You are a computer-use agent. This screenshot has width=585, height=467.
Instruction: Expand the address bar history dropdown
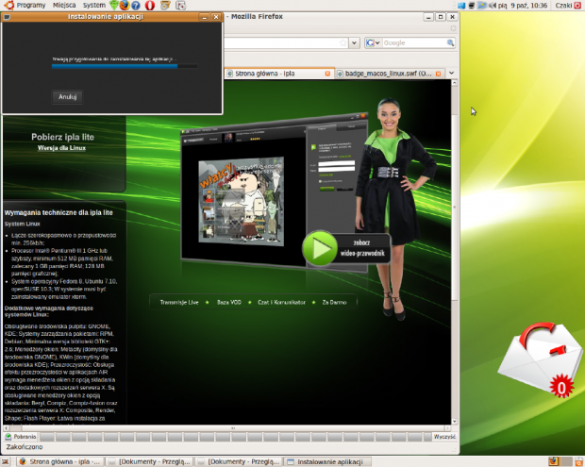tap(354, 42)
